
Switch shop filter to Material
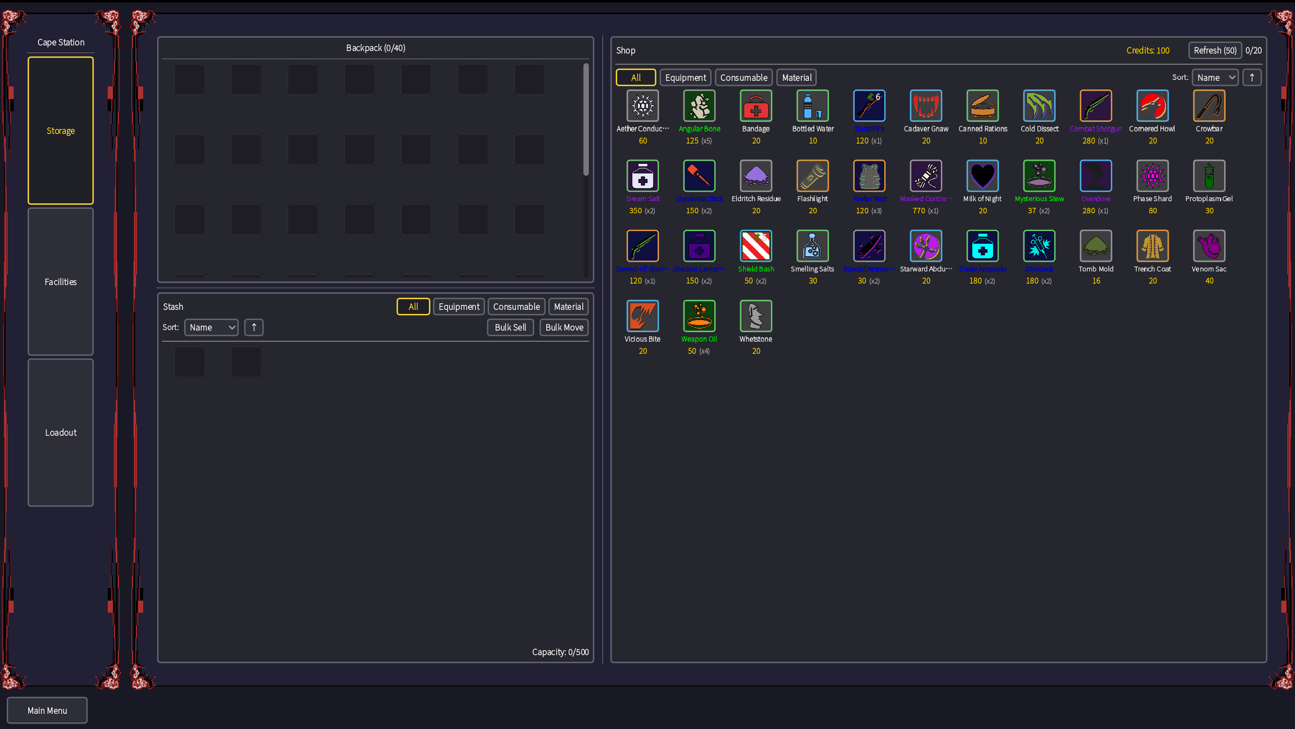click(796, 77)
